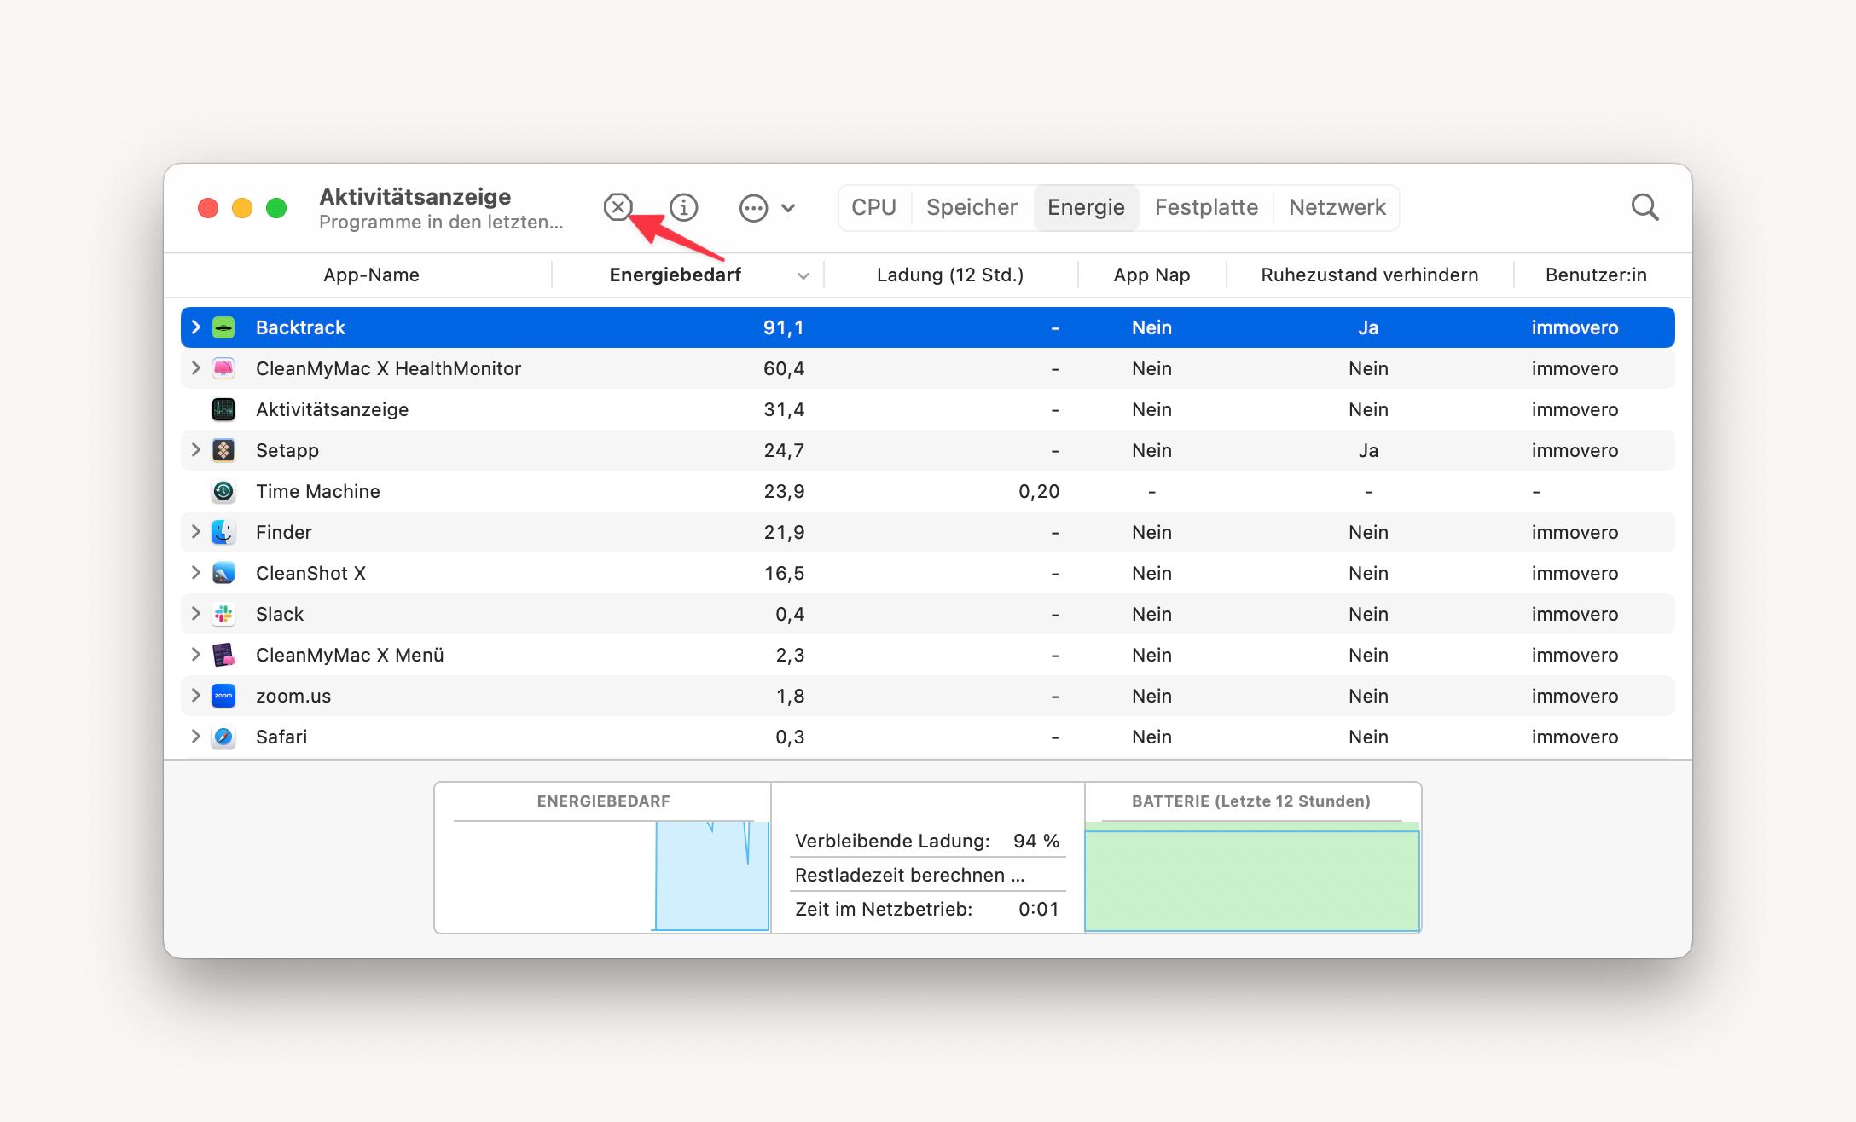The image size is (1856, 1122).
Task: Click the Backtrack app icon
Action: click(x=223, y=327)
